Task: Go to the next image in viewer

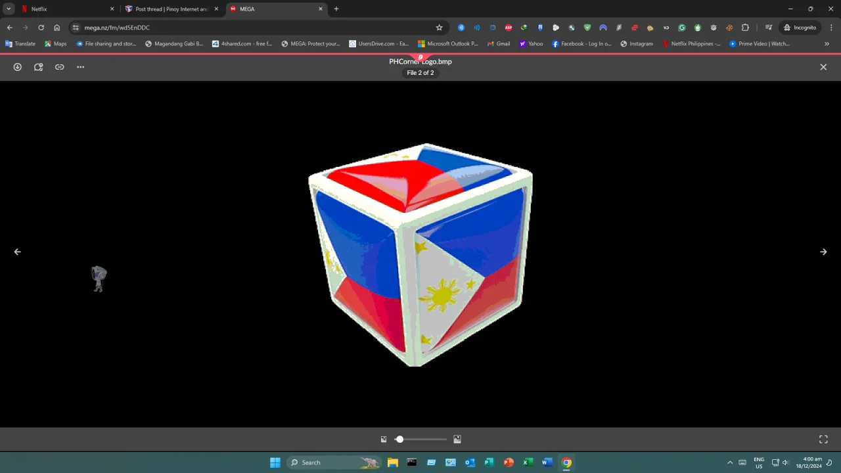Action: tap(823, 252)
